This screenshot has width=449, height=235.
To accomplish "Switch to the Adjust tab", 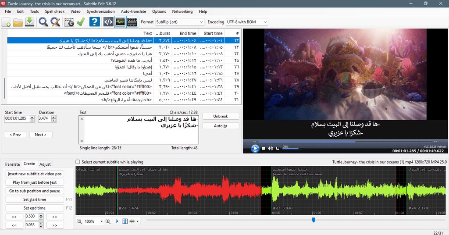I will pos(45,164).
